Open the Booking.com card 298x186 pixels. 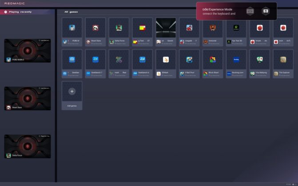pos(236,64)
